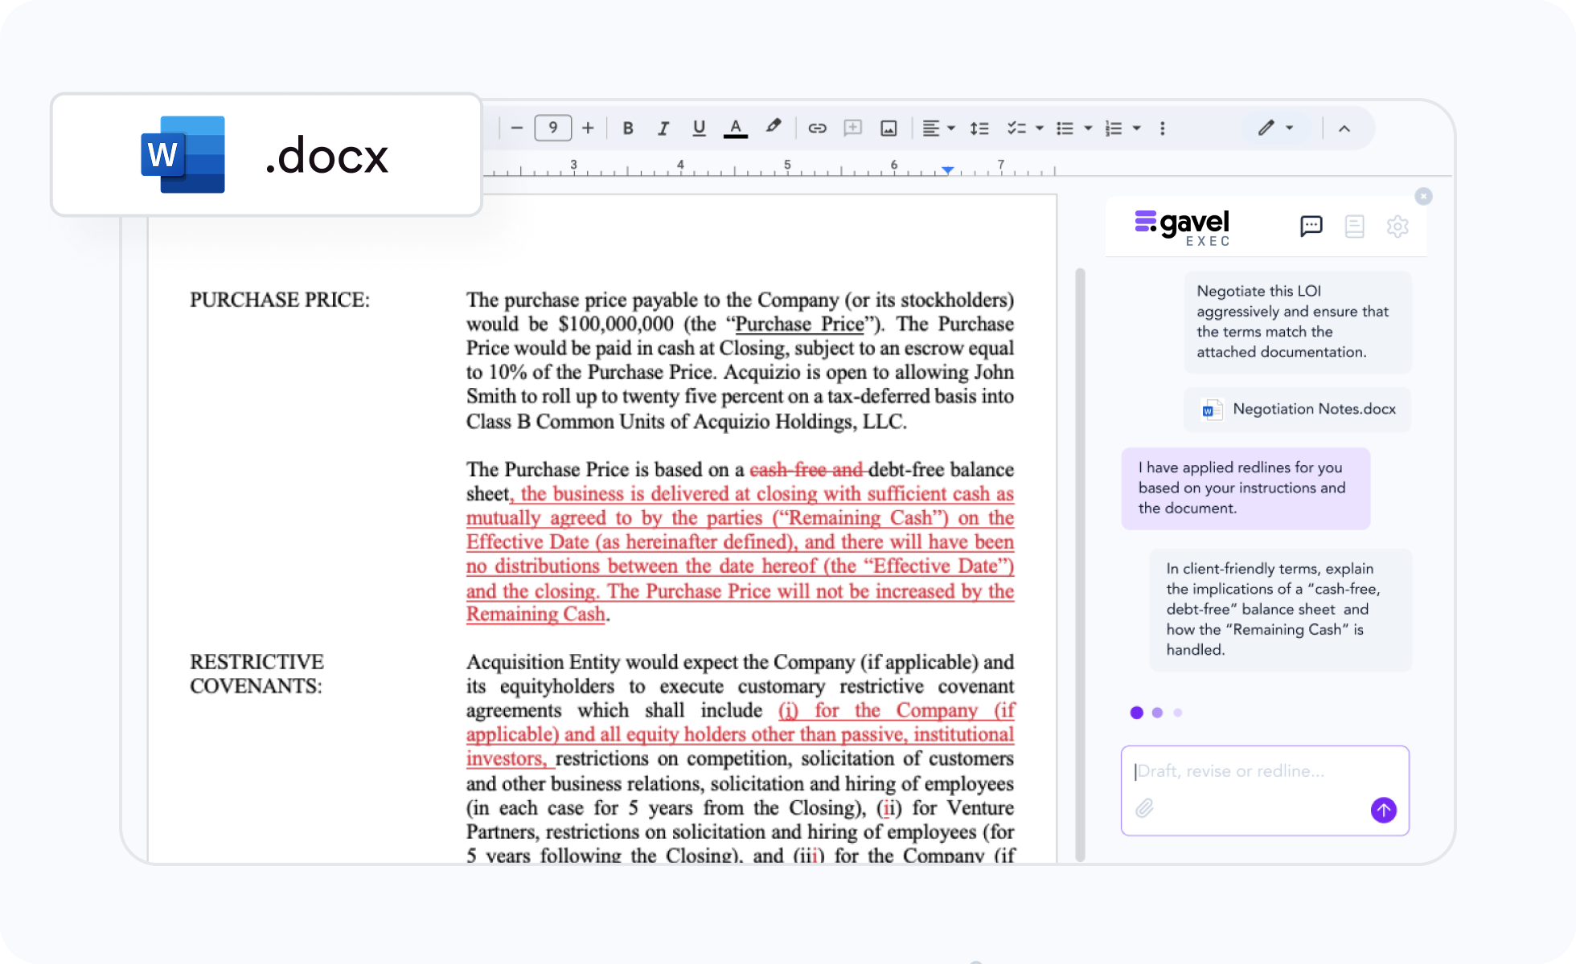The image size is (1576, 964).
Task: Insert an image using the image icon
Action: click(x=889, y=128)
